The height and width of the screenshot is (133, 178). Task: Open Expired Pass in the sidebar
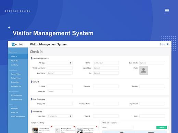(x=15, y=82)
